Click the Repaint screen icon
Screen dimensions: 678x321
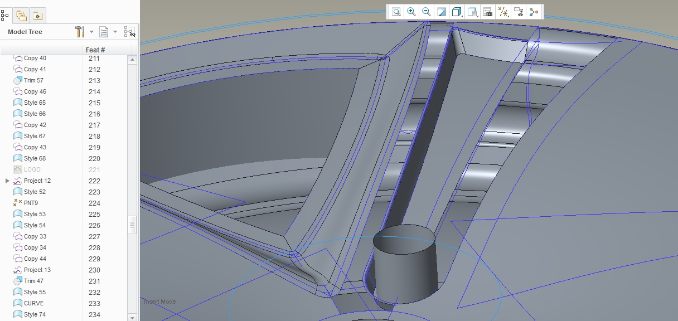442,12
